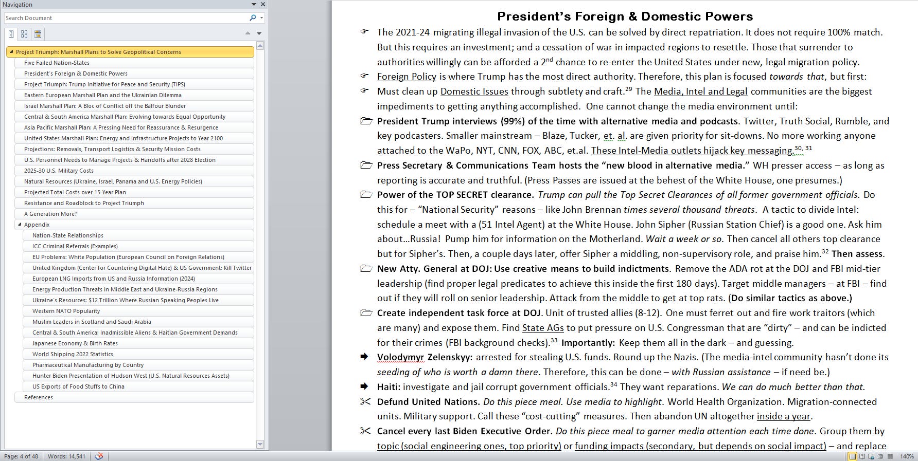Click navigation scrollbar down arrow

(x=260, y=444)
